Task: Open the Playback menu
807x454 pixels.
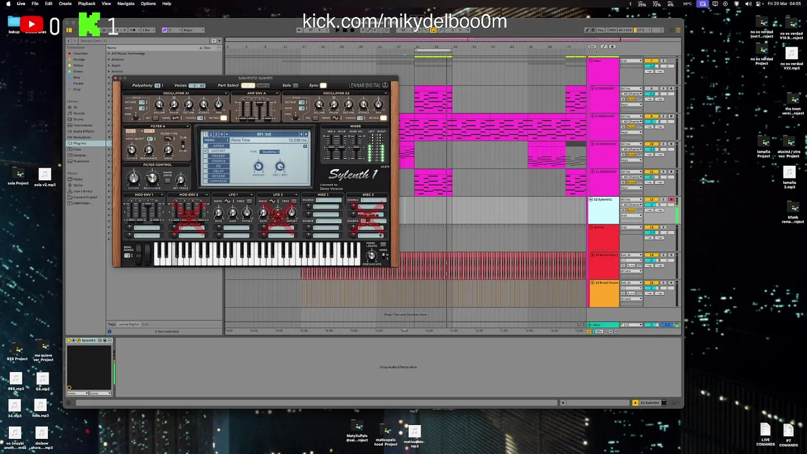Action: (86, 4)
